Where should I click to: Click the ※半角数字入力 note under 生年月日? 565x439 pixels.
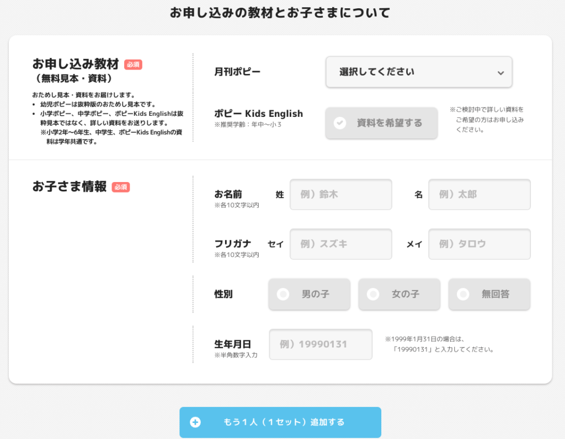tap(236, 355)
